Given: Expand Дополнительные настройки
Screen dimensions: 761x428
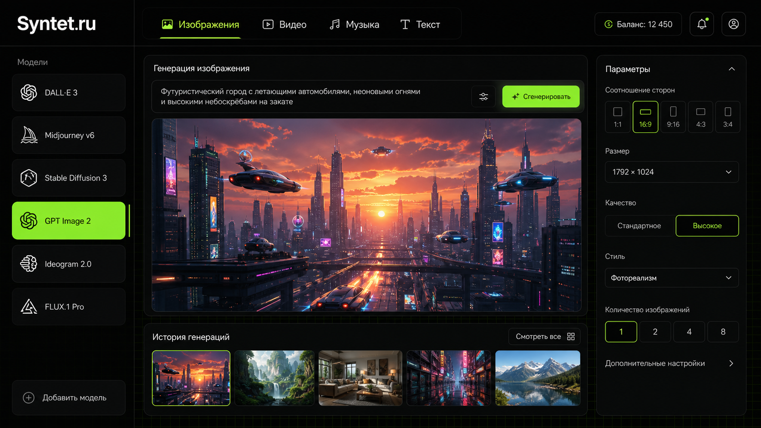Looking at the screenshot, I should (x=670, y=363).
